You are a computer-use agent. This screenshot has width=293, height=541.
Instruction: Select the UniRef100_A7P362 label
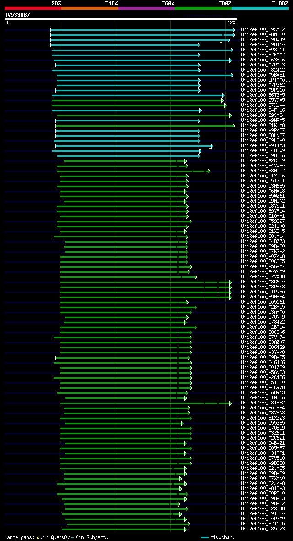263,85
